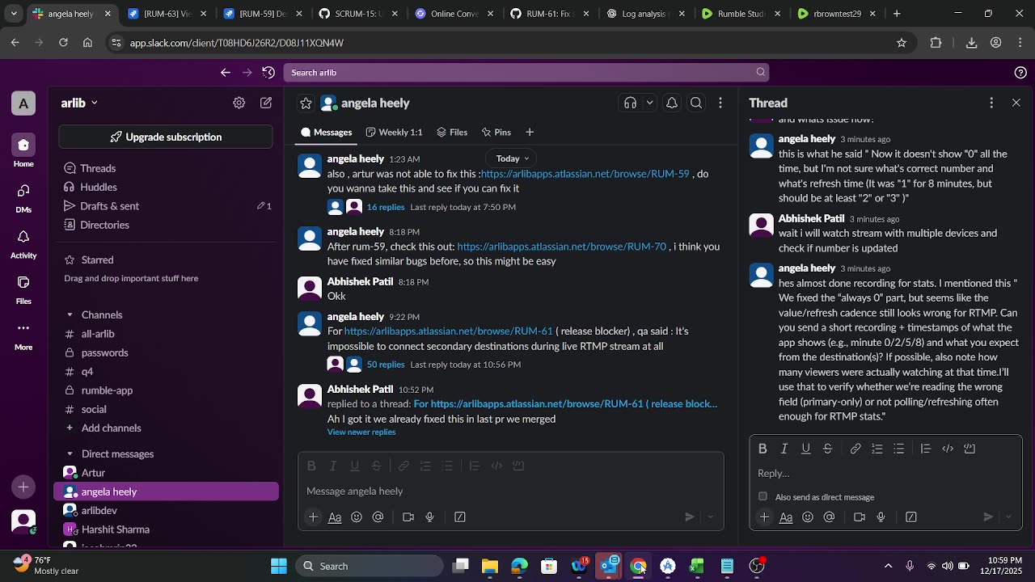
Task: Close the Thread panel
Action: (1016, 103)
